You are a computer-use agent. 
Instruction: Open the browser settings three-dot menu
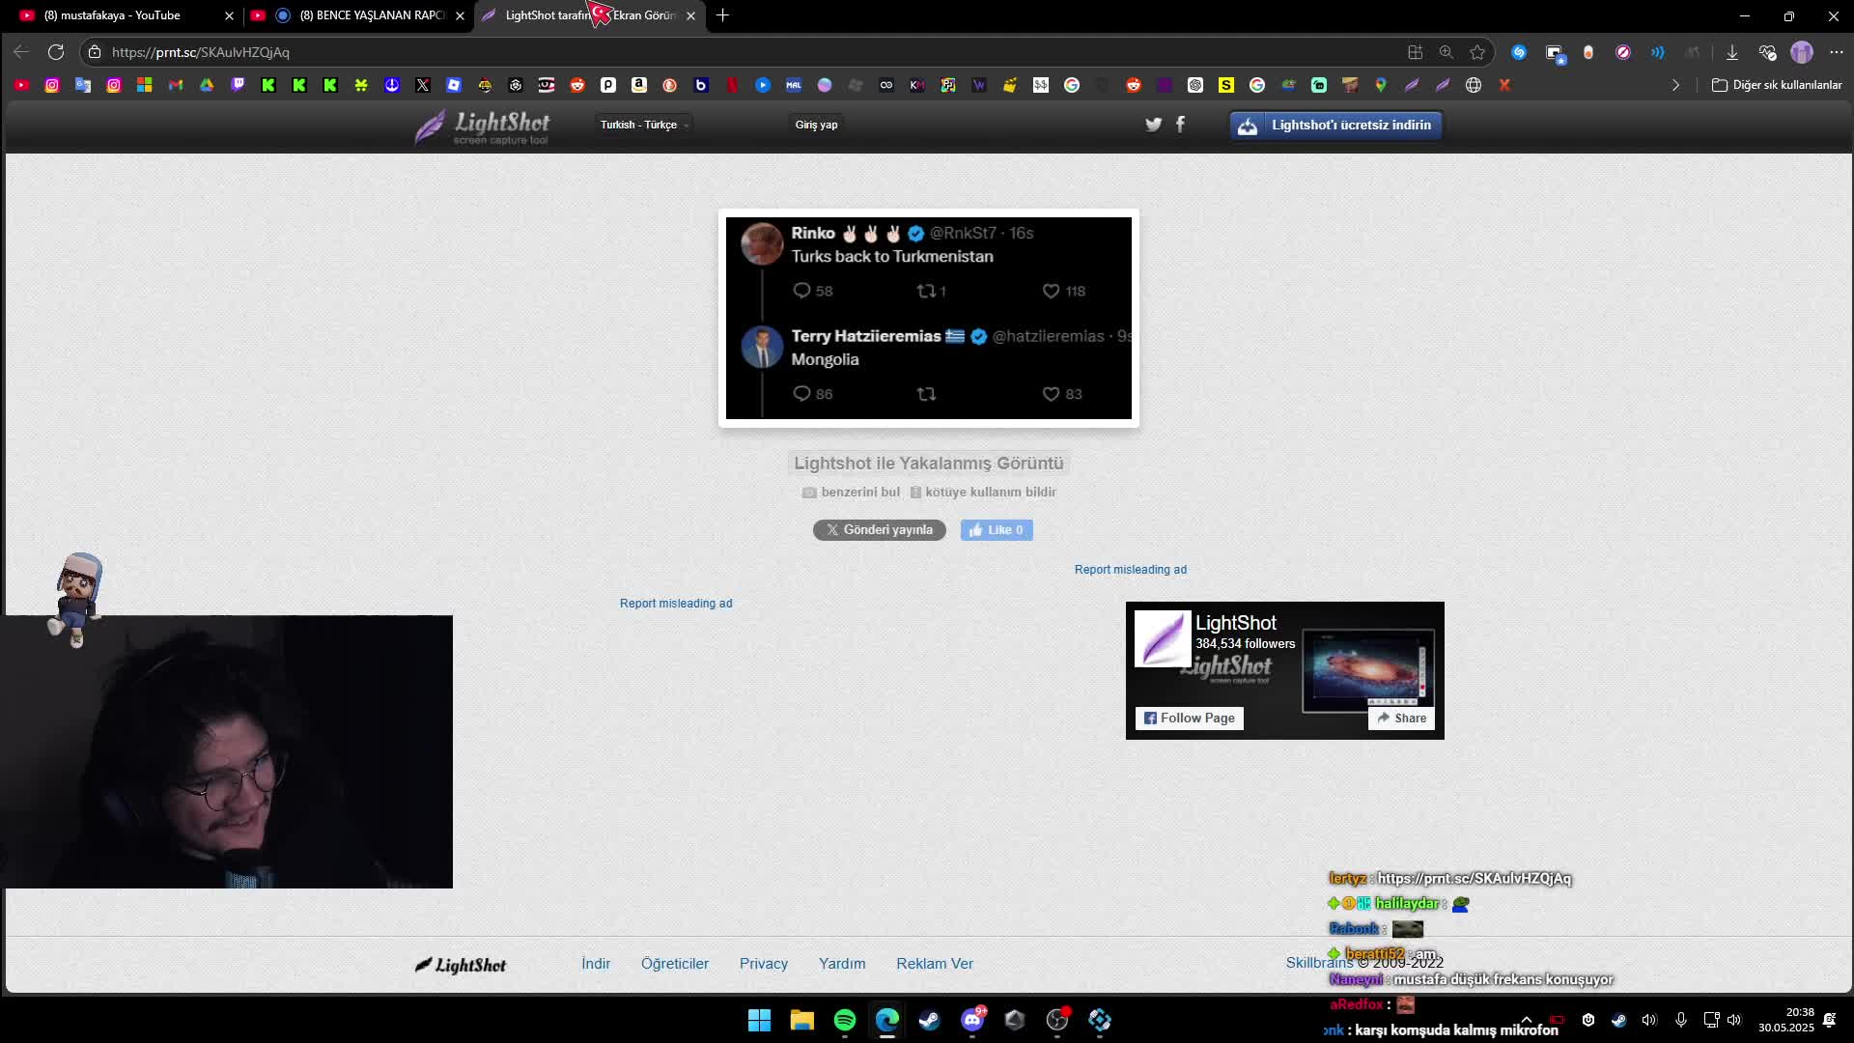coord(1836,52)
